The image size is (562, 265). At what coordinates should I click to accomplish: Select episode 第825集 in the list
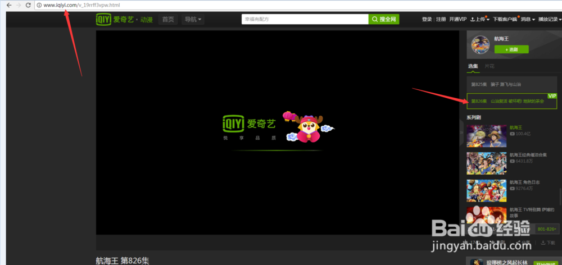512,85
